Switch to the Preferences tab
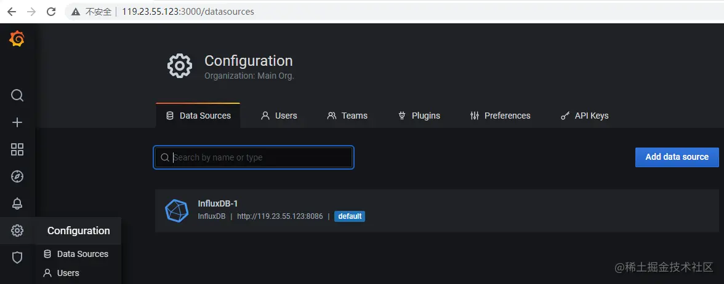The height and width of the screenshot is (284, 724). coord(500,116)
